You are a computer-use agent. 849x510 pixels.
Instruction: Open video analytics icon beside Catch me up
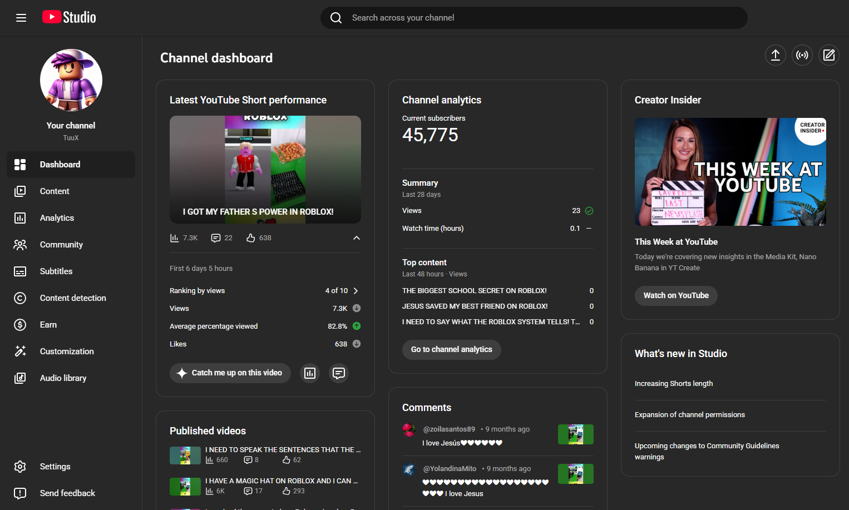(310, 373)
